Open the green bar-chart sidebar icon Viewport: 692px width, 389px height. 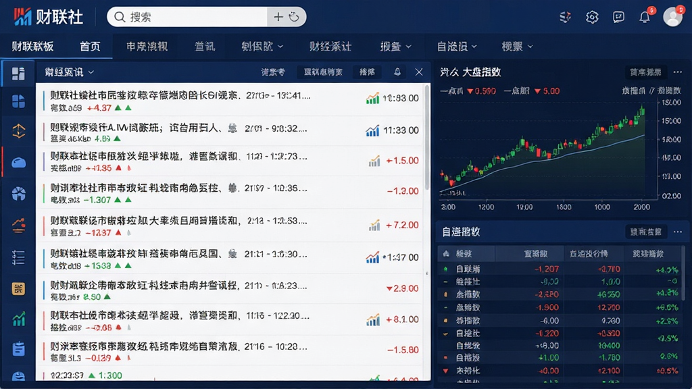pos(18,319)
